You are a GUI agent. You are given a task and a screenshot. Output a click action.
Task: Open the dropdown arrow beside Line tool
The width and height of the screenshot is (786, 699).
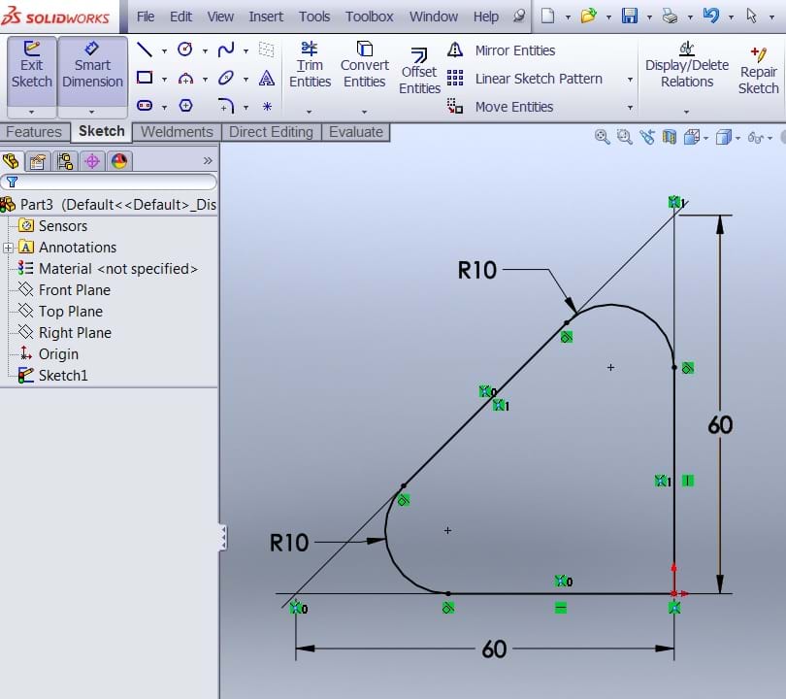[163, 50]
